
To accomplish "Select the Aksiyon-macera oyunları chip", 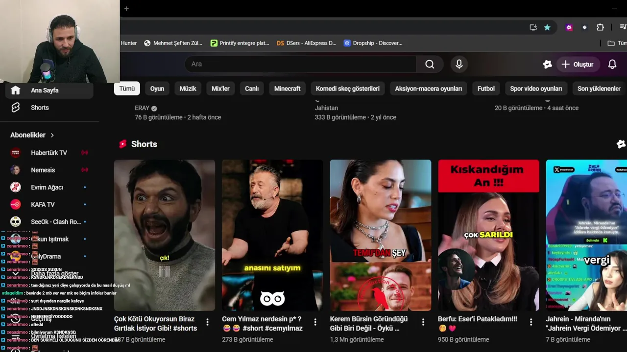I will click(429, 88).
